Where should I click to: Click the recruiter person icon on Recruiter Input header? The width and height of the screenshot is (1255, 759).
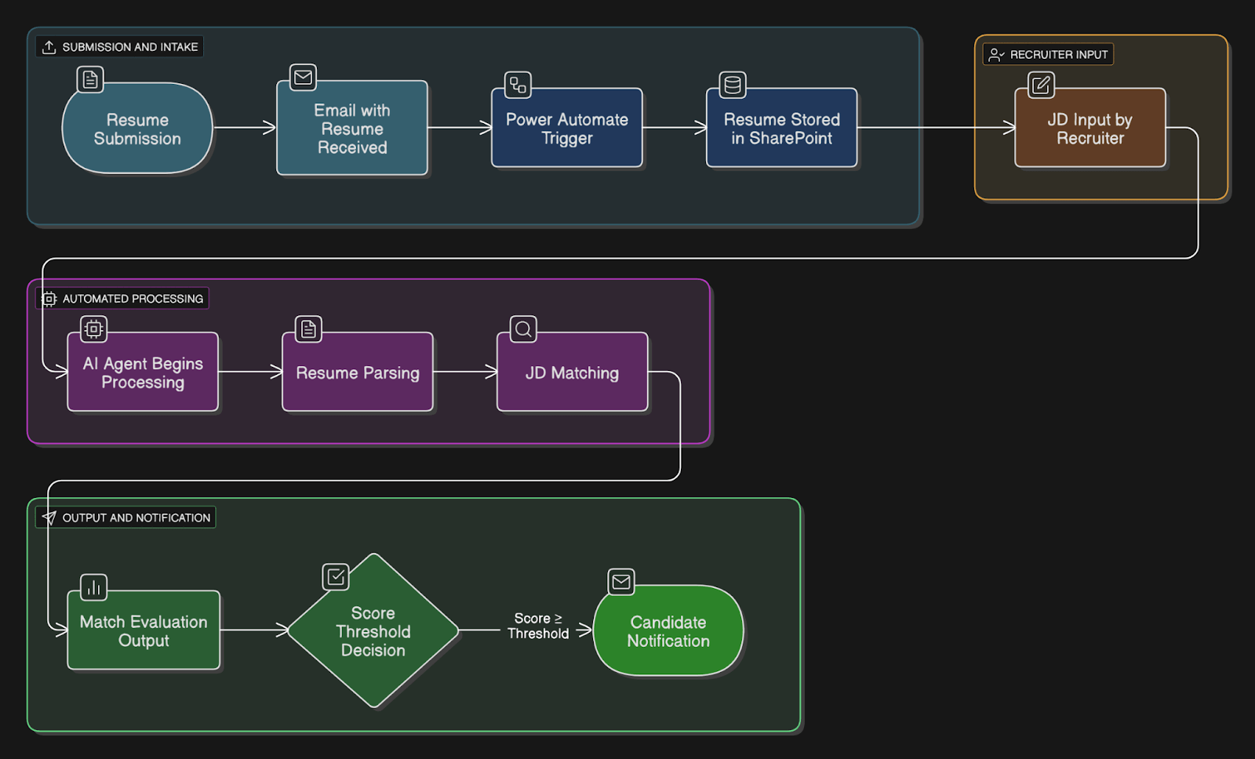pos(996,54)
